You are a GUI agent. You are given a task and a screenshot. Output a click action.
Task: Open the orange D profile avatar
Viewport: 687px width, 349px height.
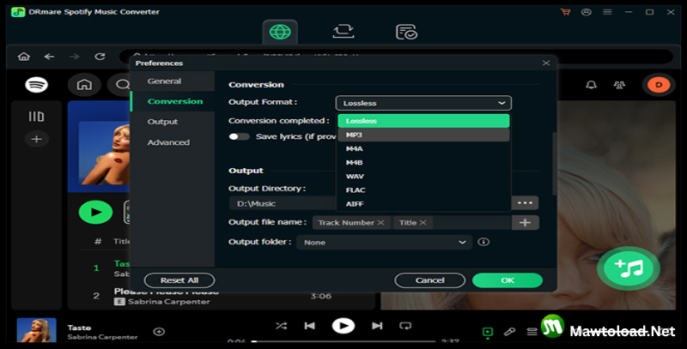[659, 85]
